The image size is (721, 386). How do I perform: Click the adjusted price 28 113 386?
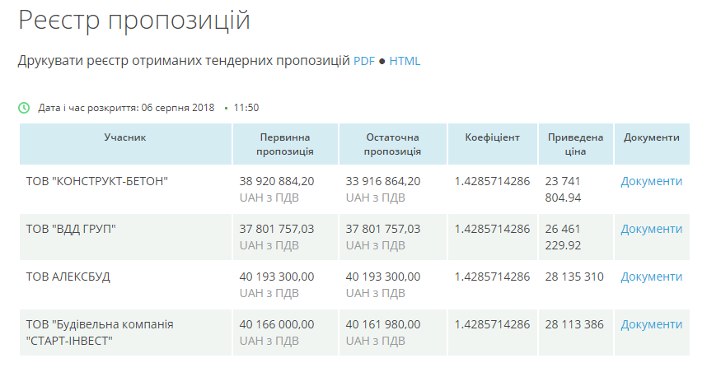tap(574, 325)
